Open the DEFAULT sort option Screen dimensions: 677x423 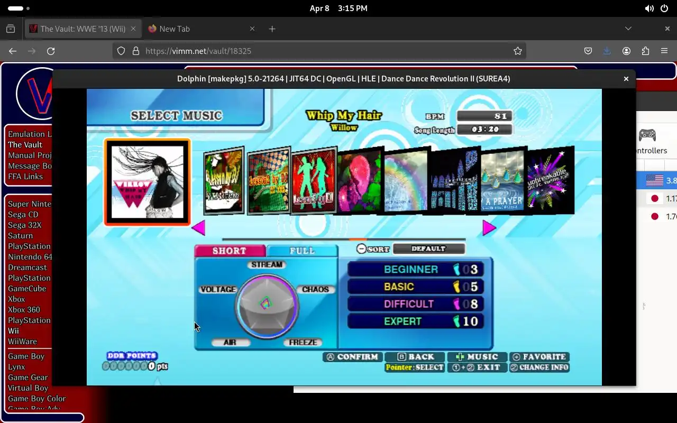(x=428, y=249)
